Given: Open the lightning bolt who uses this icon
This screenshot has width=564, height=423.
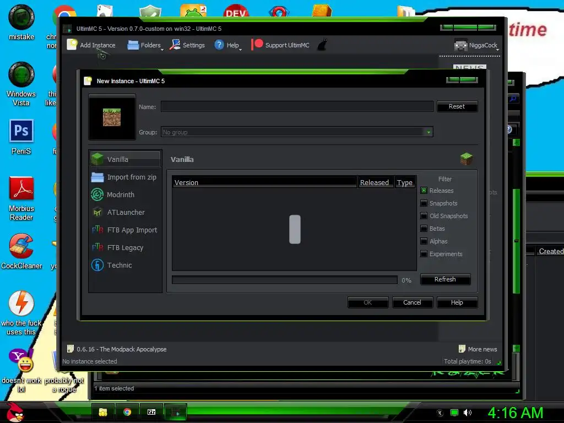Looking at the screenshot, I should (x=21, y=313).
